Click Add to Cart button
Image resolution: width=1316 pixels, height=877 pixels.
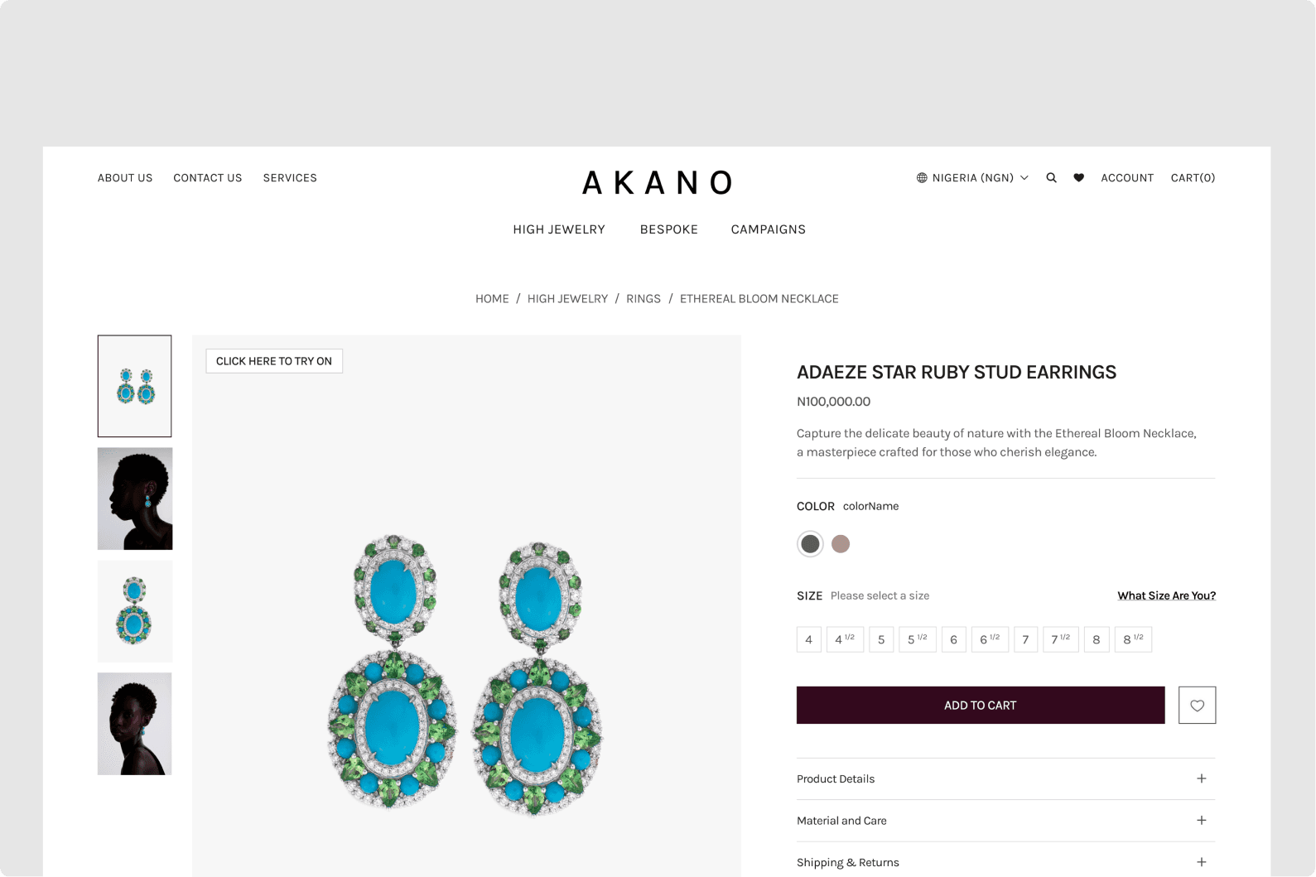(x=981, y=706)
